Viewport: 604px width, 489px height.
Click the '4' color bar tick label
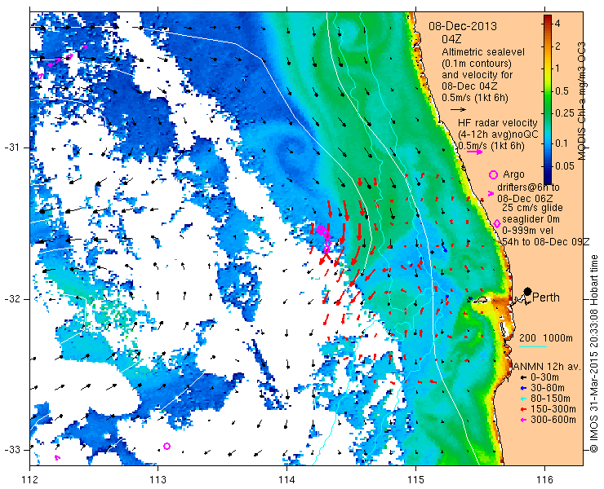coord(557,24)
